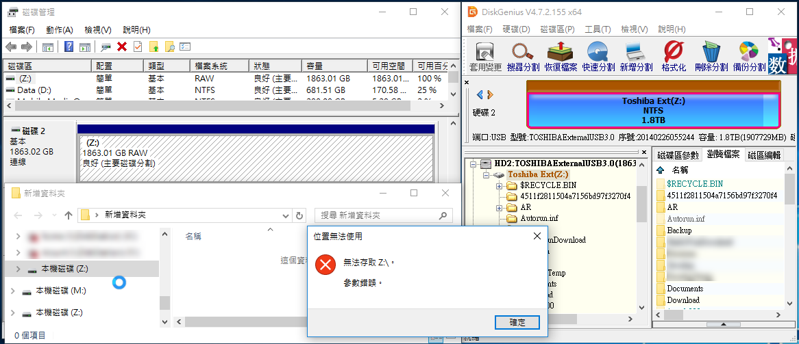The height and width of the screenshot is (344, 799).
Task: Switch to 磁區編輯 tab
Action: (763, 155)
